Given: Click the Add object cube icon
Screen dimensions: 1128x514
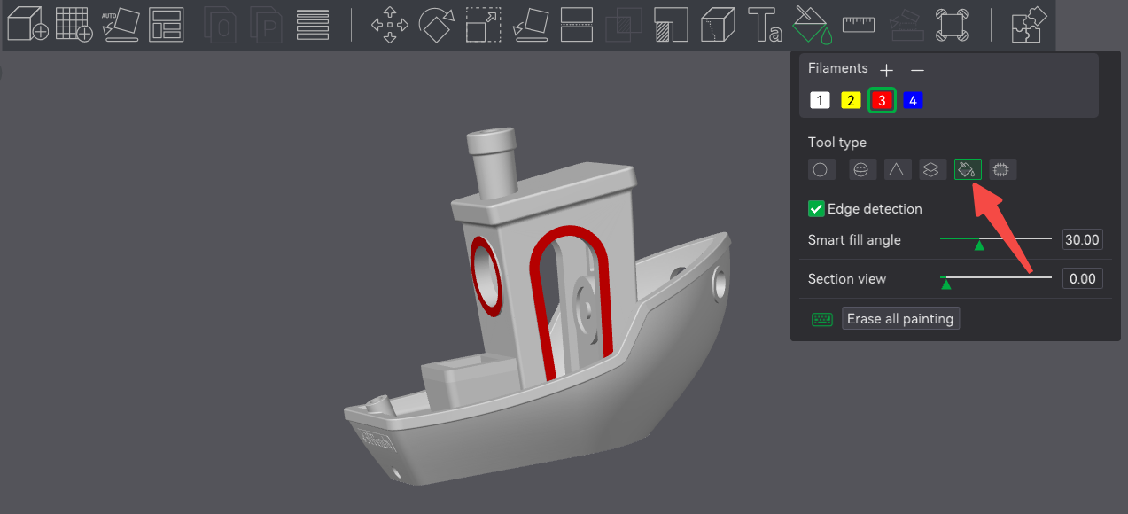Looking at the screenshot, I should point(27,24).
